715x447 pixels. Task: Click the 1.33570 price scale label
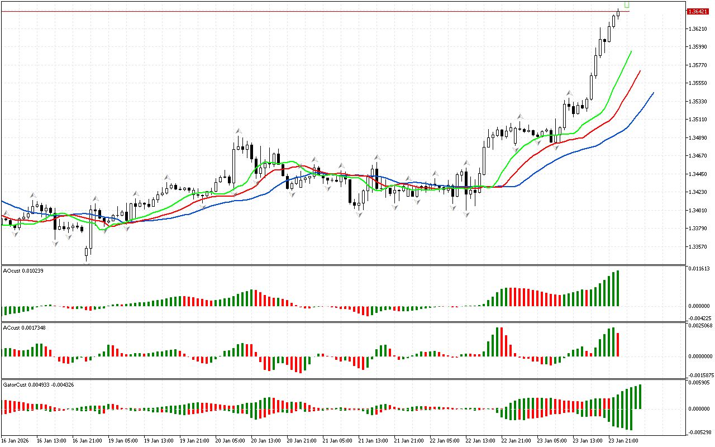[x=698, y=246]
